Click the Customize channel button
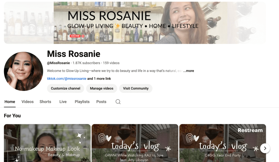279x162 pixels. click(x=65, y=88)
